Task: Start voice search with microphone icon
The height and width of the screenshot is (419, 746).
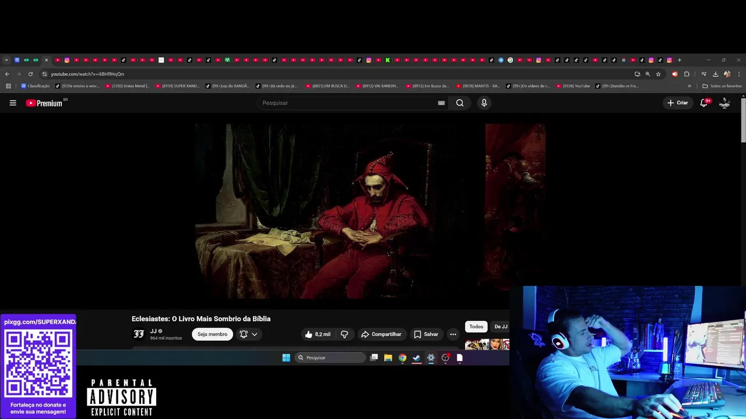Action: 484,103
